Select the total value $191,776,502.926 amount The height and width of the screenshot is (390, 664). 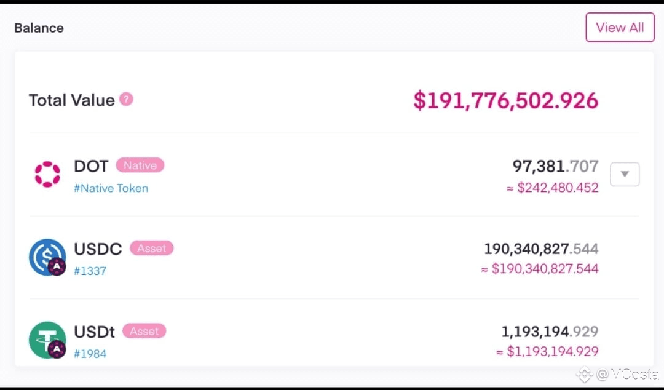pos(506,101)
